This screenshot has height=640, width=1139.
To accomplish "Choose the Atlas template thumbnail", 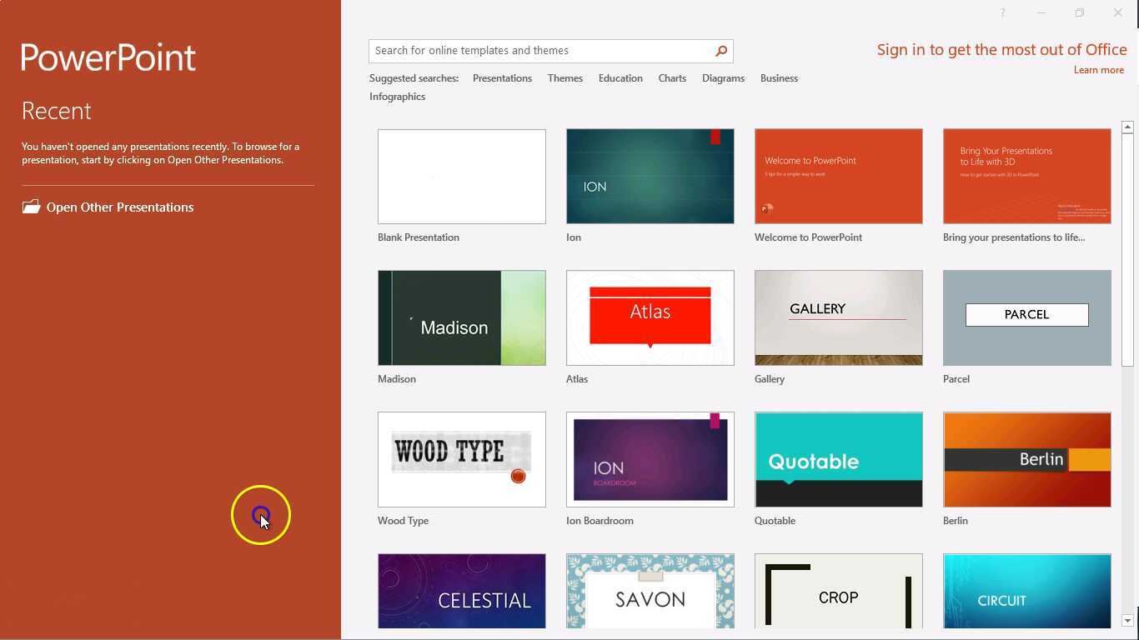I will (x=650, y=317).
